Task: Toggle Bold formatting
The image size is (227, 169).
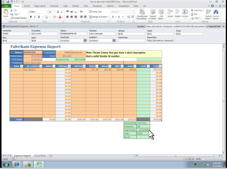Action: pos(31,17)
